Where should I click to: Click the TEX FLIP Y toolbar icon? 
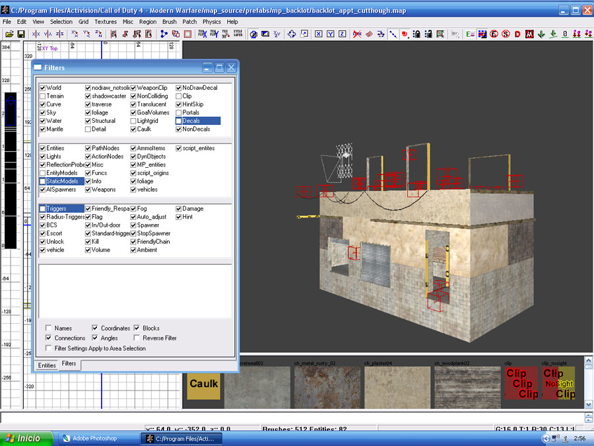pos(214,34)
